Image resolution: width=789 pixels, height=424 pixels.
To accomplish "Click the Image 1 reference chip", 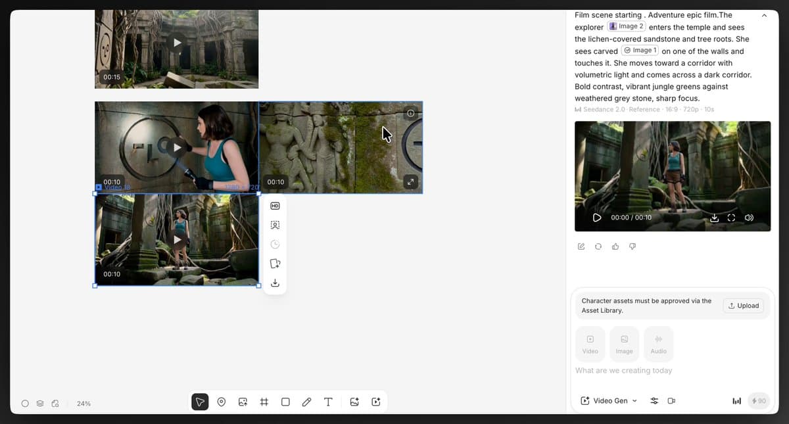I will (x=640, y=51).
